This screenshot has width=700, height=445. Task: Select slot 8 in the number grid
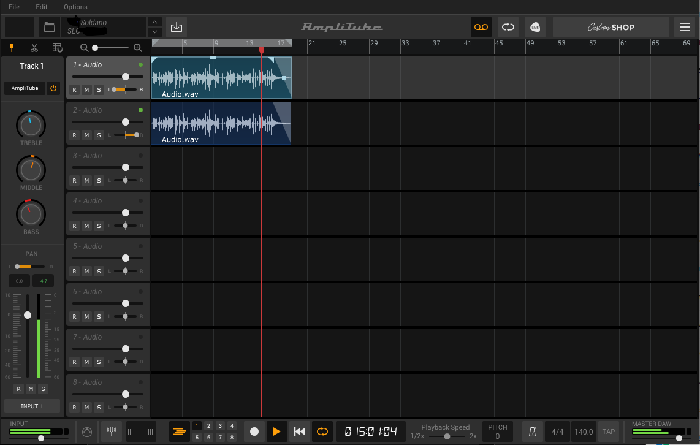(232, 438)
